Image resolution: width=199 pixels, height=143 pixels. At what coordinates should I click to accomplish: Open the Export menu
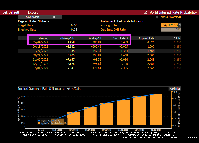tap(33, 12)
